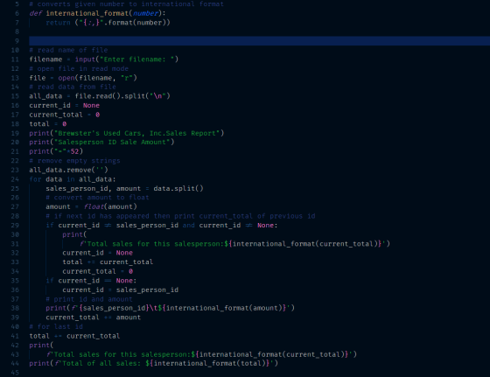Click the print statement on line 38
The width and height of the screenshot is (490, 377).
click(170, 308)
